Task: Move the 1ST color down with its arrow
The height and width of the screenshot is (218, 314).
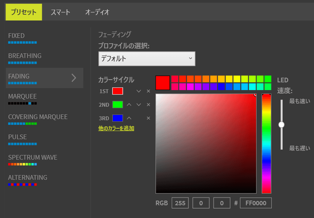Action: click(138, 91)
